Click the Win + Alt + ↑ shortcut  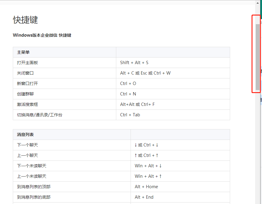pos(148,176)
